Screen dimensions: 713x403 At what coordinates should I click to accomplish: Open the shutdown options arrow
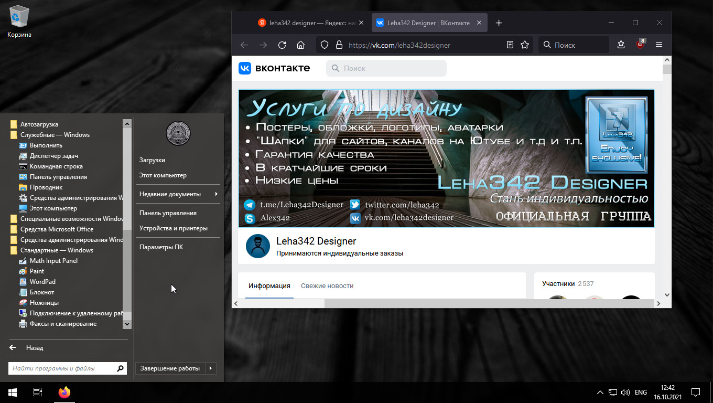tap(211, 368)
